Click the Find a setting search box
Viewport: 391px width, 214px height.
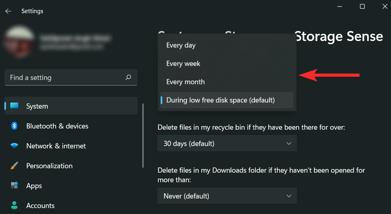66,78
